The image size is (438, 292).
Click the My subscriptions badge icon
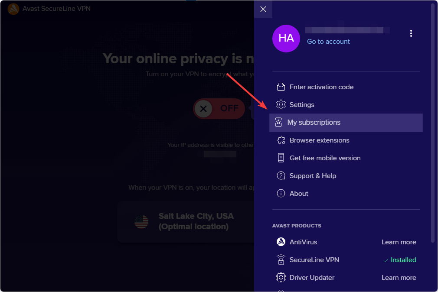279,123
